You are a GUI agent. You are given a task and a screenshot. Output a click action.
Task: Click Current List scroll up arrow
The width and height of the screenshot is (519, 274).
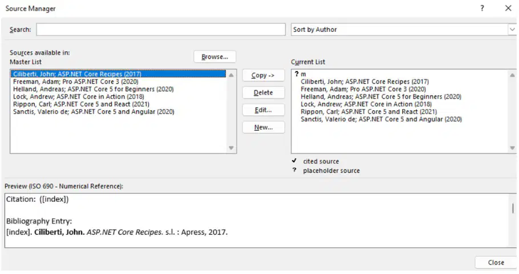(x=512, y=75)
